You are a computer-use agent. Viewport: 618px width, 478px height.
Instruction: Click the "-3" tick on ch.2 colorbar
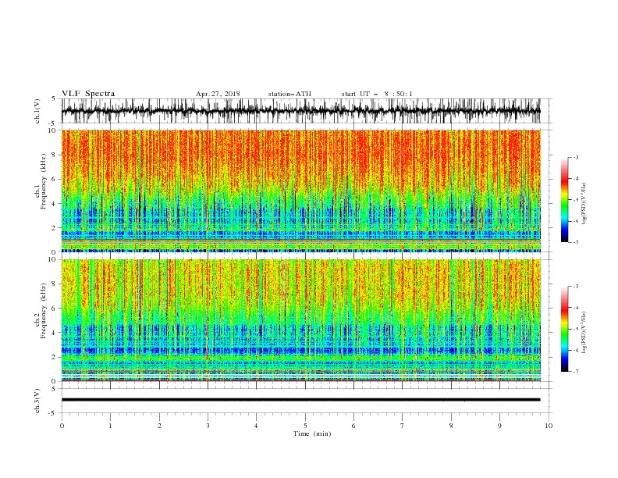coord(575,287)
